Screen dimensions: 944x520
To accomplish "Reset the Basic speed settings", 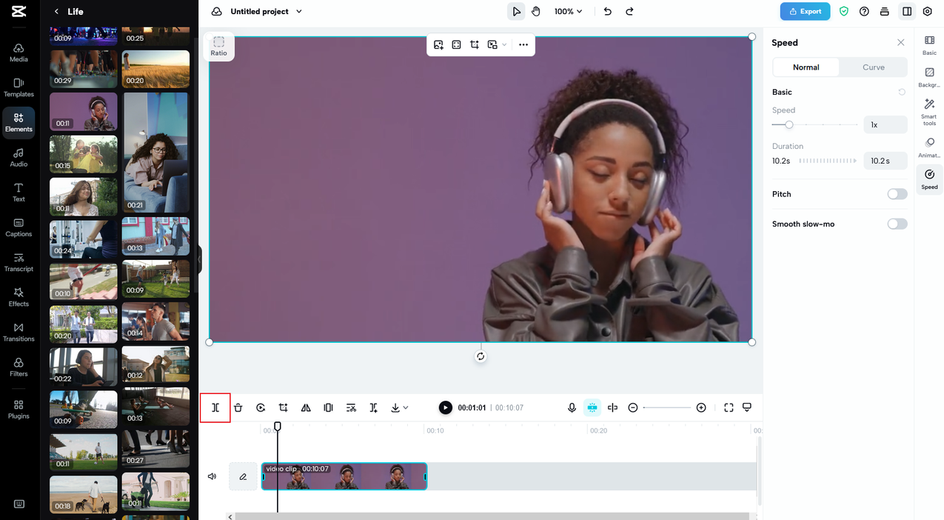I will tap(902, 92).
